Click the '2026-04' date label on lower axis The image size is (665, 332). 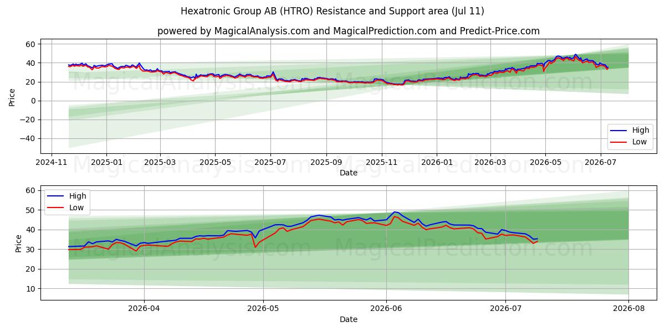144,309
